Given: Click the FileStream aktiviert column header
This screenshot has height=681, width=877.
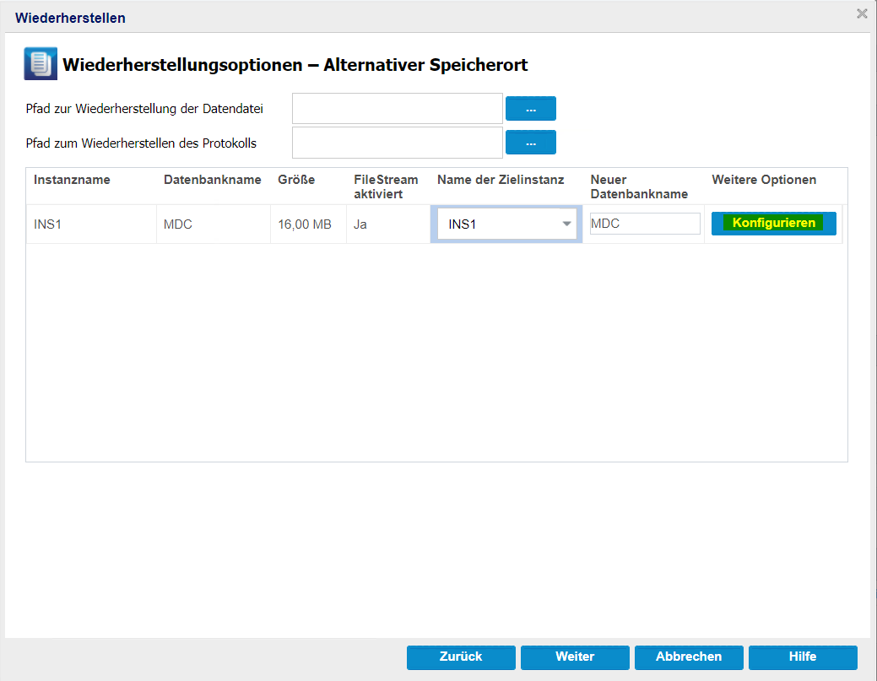Looking at the screenshot, I should [x=386, y=186].
